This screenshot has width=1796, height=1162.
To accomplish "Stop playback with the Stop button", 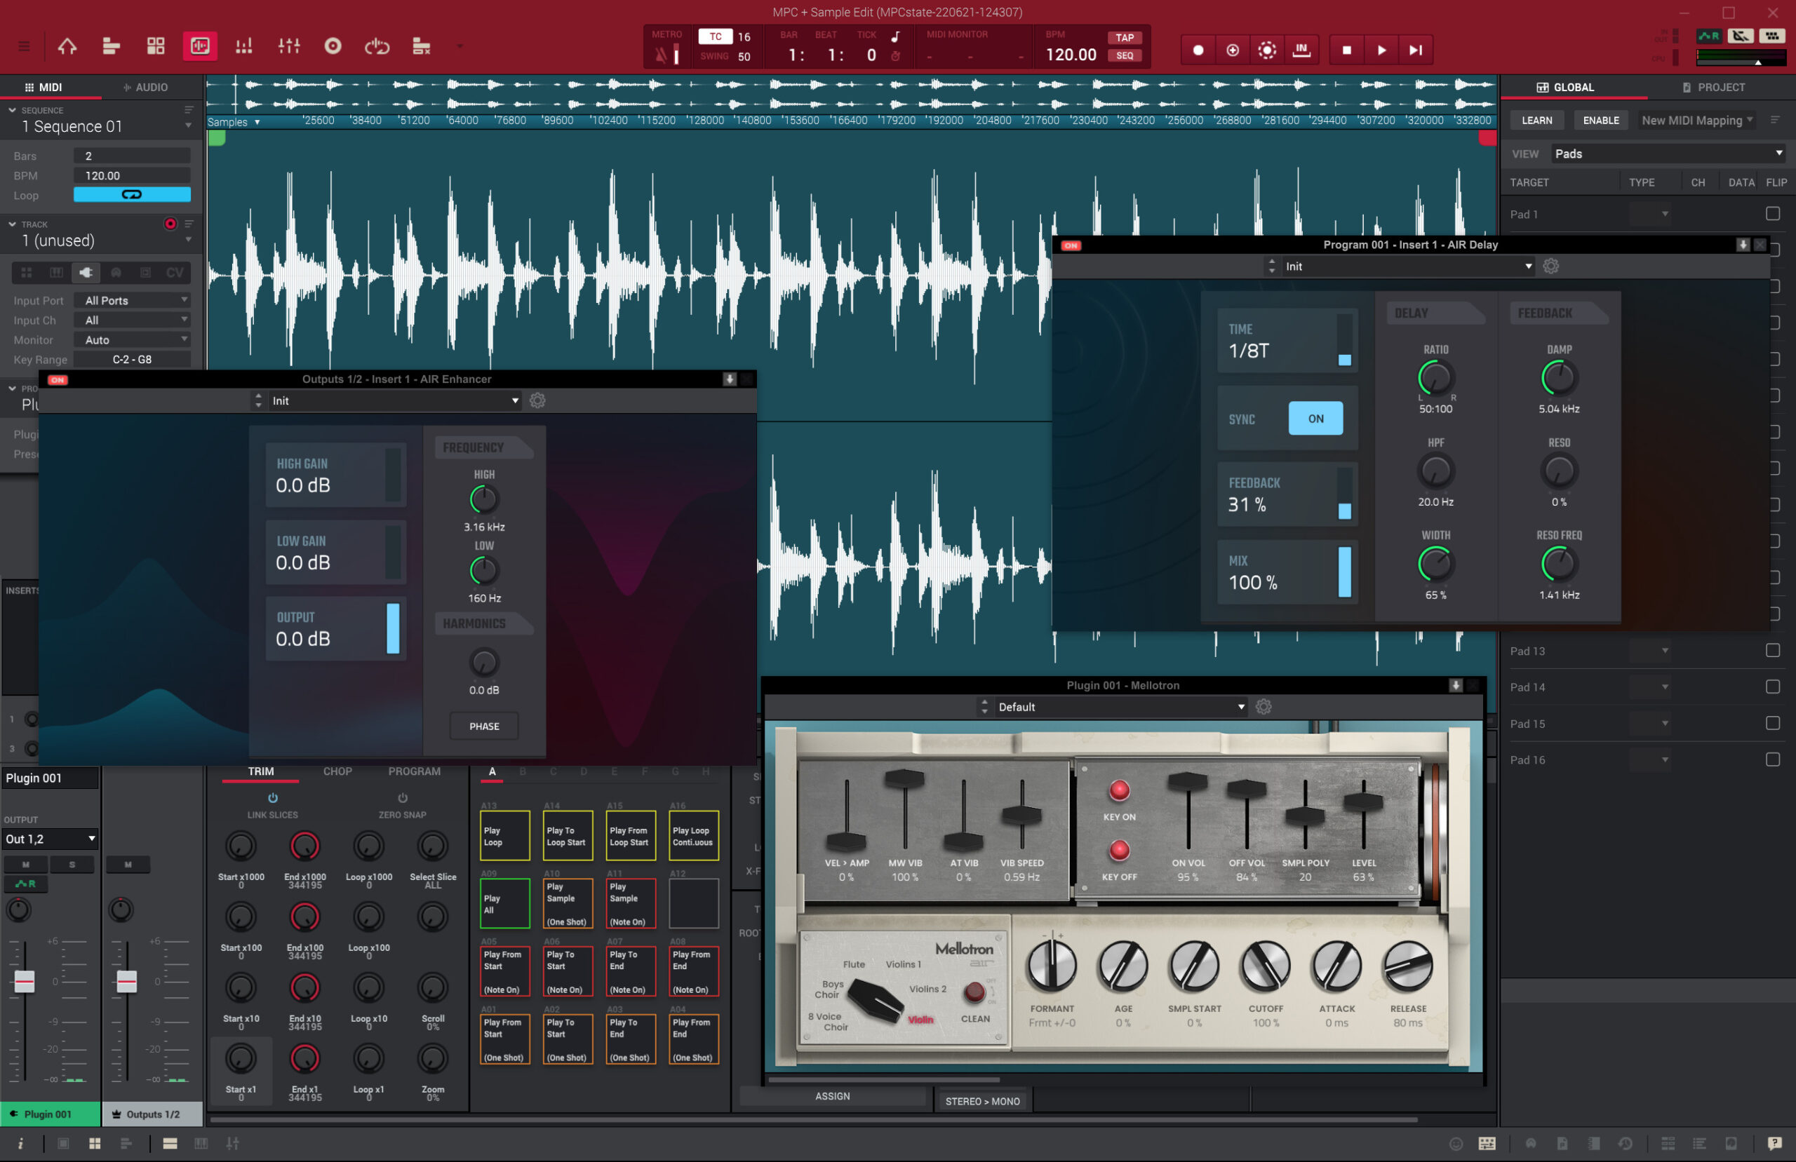I will (1347, 50).
